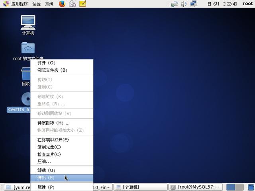Open the date and time clock
Image resolution: width=255 pixels, height=191 pixels.
222,4
